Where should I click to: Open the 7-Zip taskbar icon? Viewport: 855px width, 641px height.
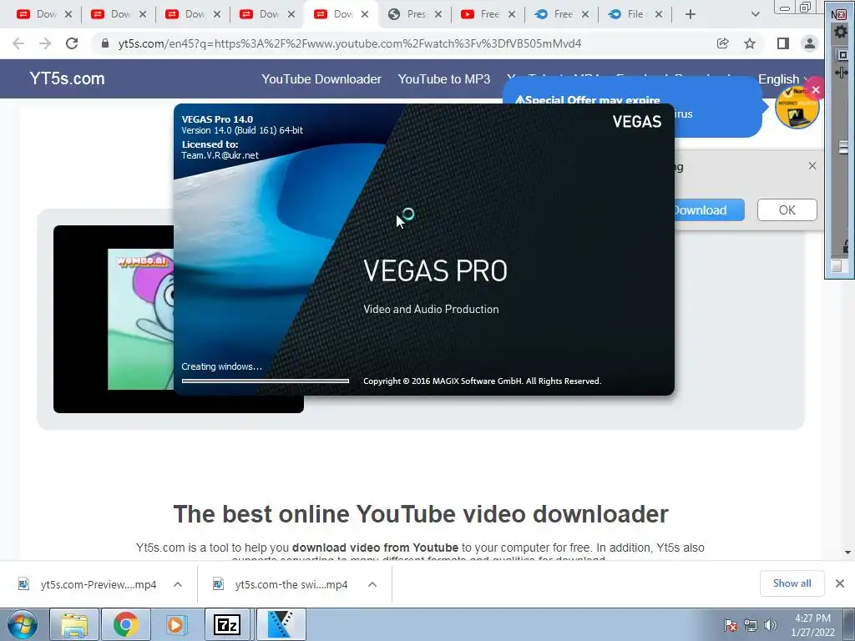coord(227,624)
